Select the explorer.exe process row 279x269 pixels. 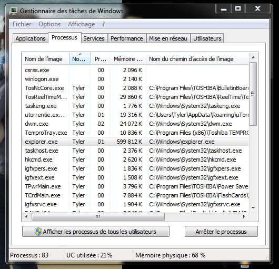point(135,142)
